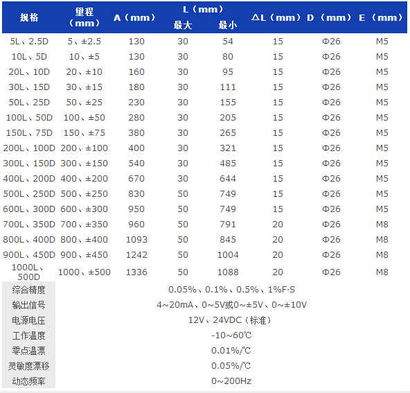Image resolution: width=410 pixels, height=393 pixels.
Task: Select the 输出信号 row label
Action: (29, 305)
